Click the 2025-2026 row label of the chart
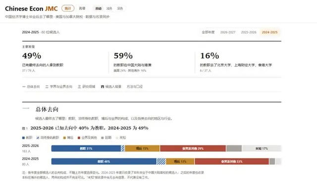Image resolution: width=317 pixels, height=181 pixels. [x=30, y=146]
